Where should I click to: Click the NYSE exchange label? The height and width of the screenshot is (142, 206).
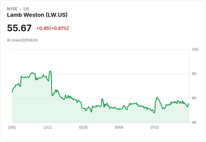[12, 9]
